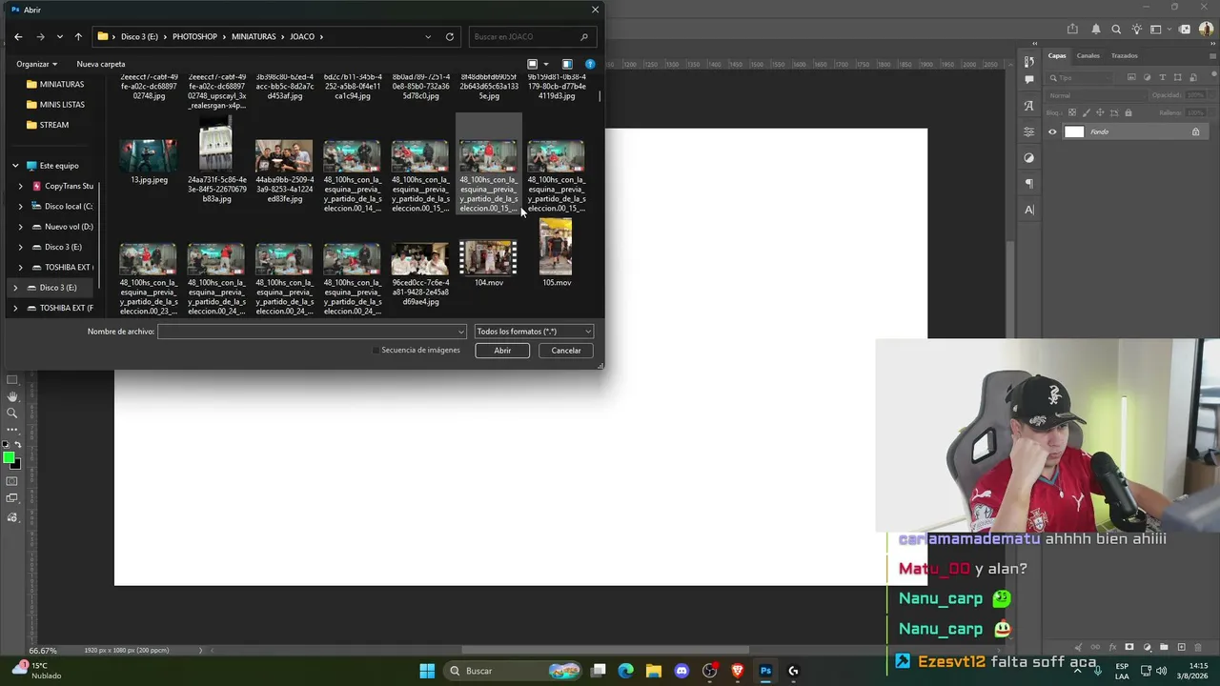Reset to default foreground and background colors
The width and height of the screenshot is (1220, 686).
point(6,445)
